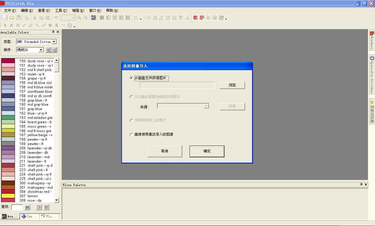Image resolution: width=375 pixels, height=226 pixels.
Task: Select the 从磁盘文件获得图片 radio option
Action: [x=131, y=78]
